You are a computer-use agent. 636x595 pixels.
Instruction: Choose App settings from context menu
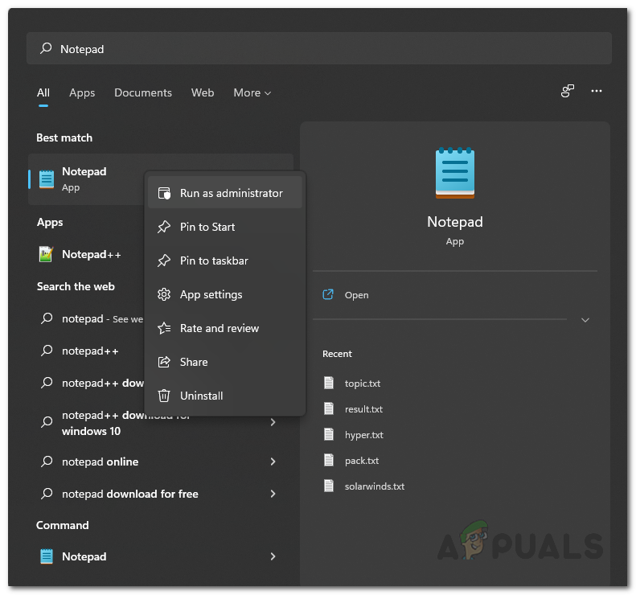pos(224,294)
